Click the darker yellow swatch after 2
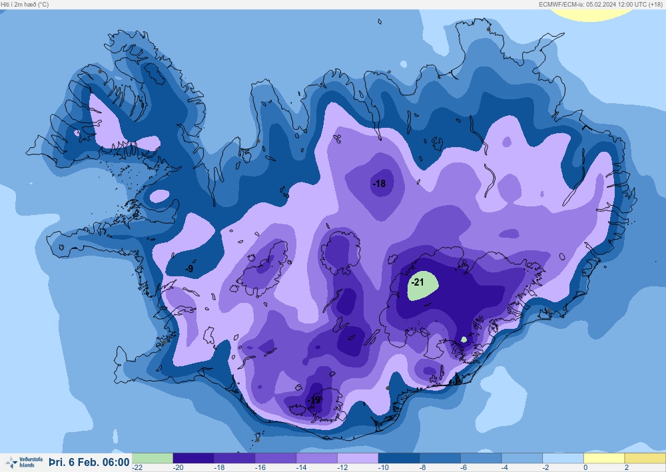The width and height of the screenshot is (666, 472). [645, 459]
